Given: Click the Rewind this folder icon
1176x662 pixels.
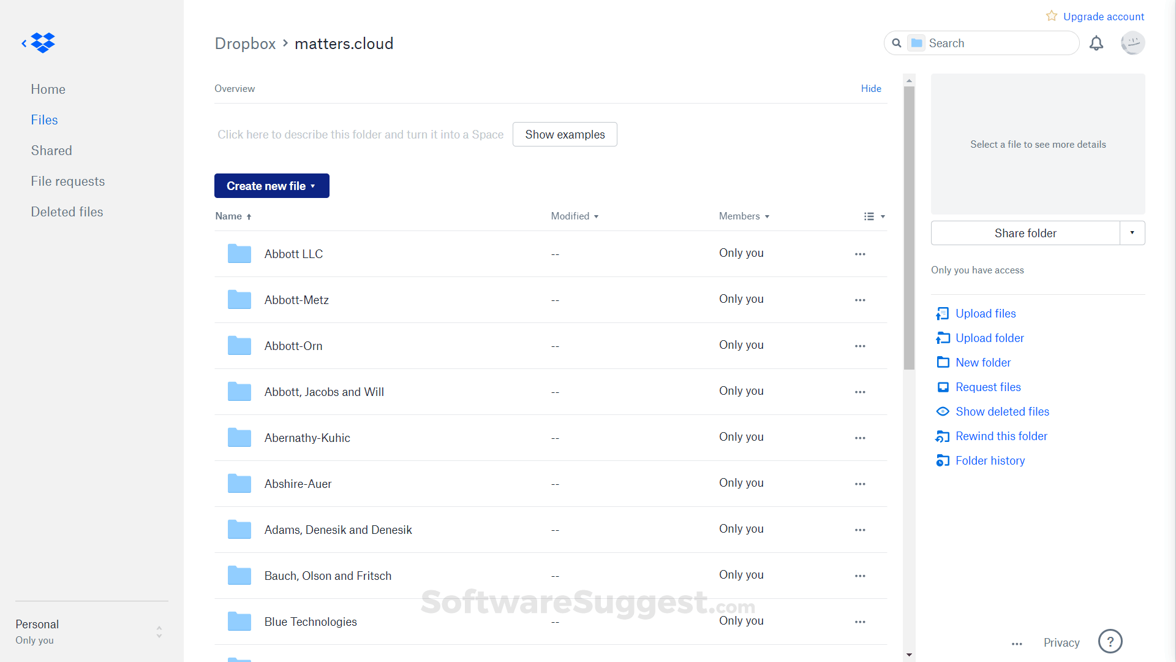Looking at the screenshot, I should [942, 436].
